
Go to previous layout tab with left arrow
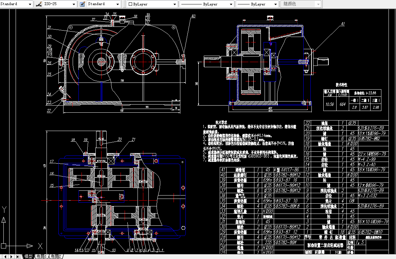pyautogui.click(x=5, y=257)
